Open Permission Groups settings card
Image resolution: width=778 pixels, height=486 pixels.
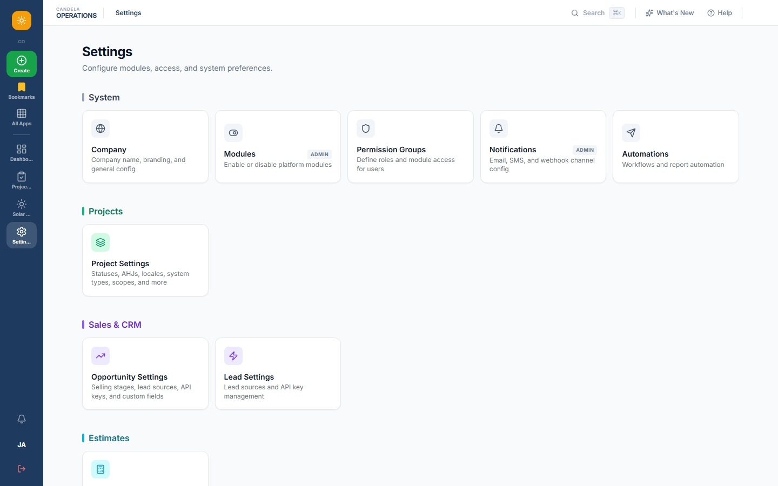pyautogui.click(x=411, y=147)
